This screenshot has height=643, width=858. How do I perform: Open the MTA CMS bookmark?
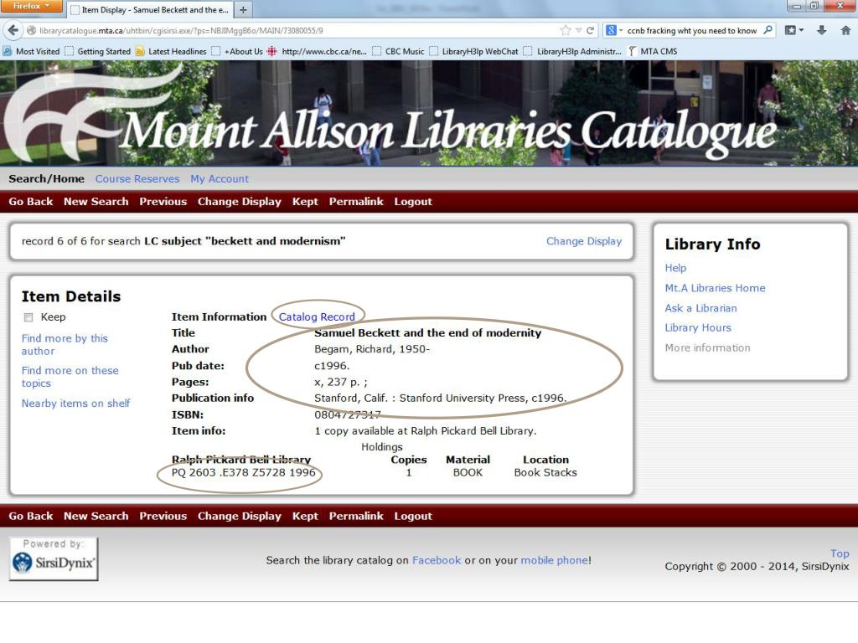coord(652,51)
